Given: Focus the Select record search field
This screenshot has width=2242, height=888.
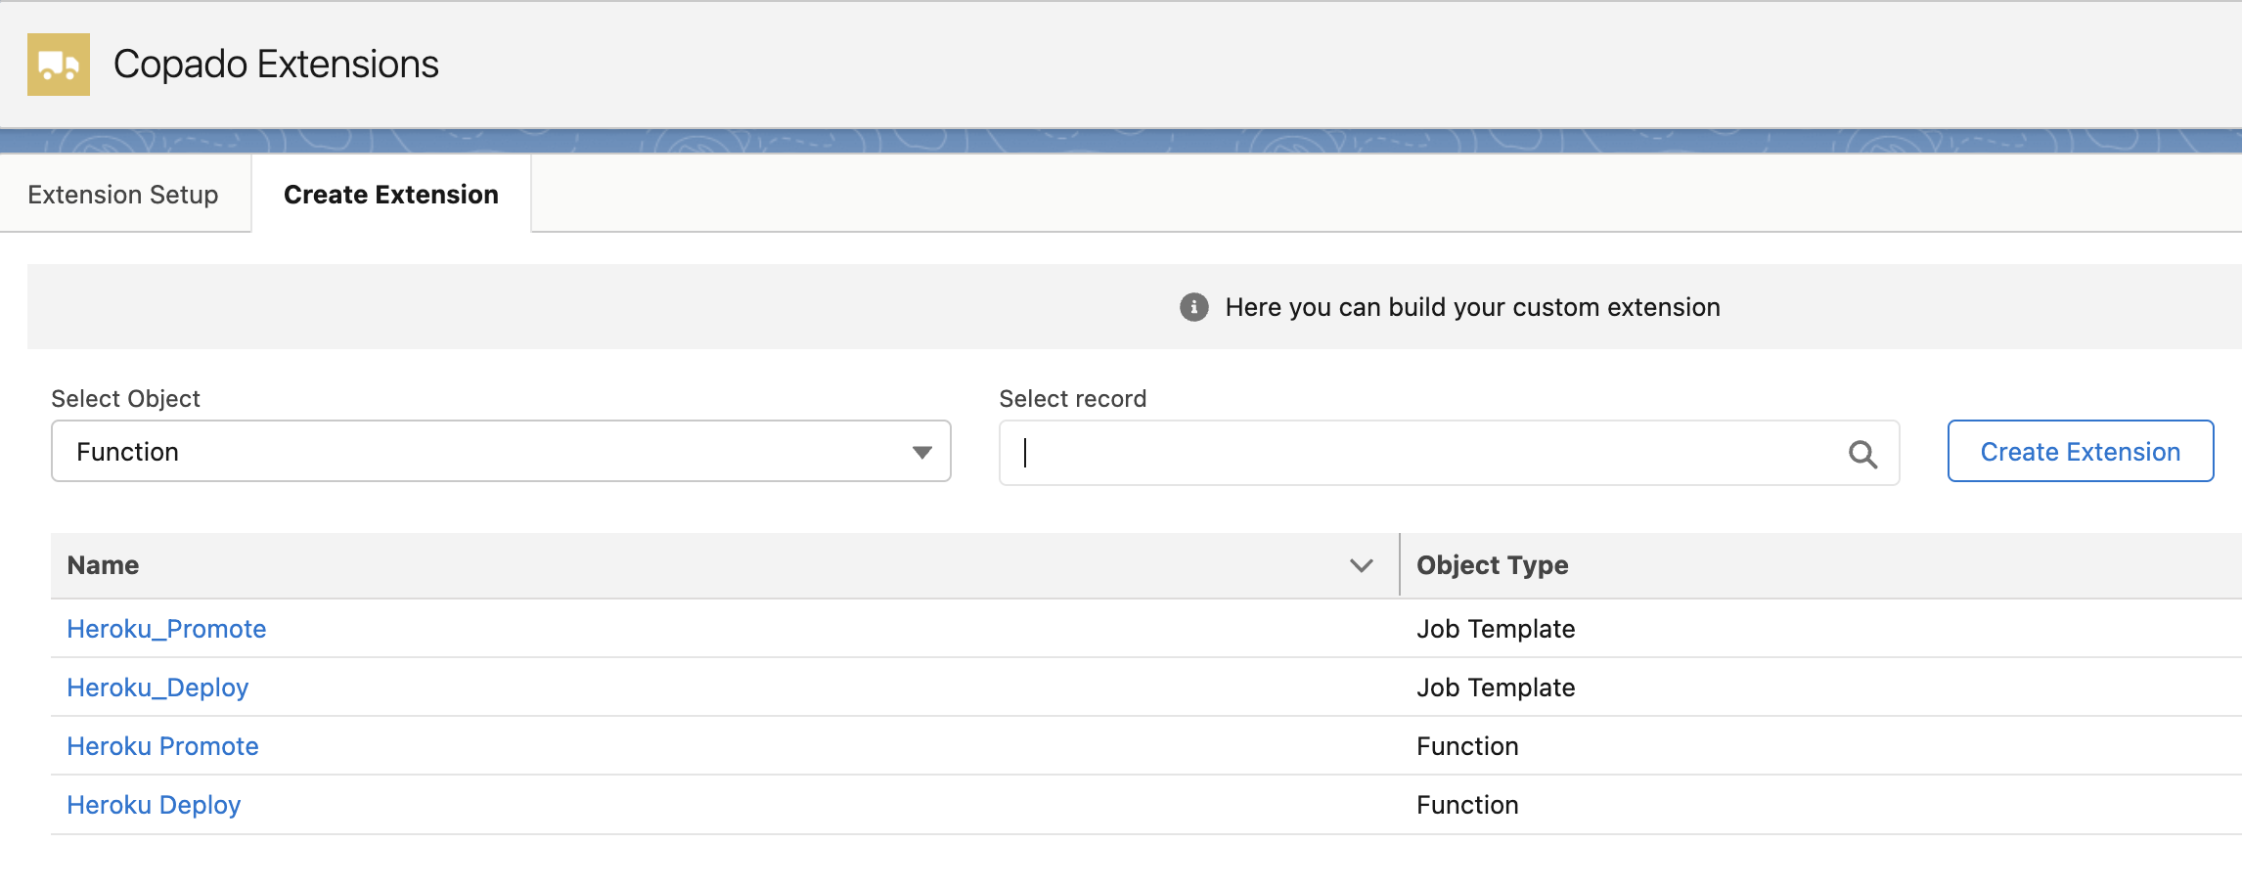Looking at the screenshot, I should coord(1449,453).
